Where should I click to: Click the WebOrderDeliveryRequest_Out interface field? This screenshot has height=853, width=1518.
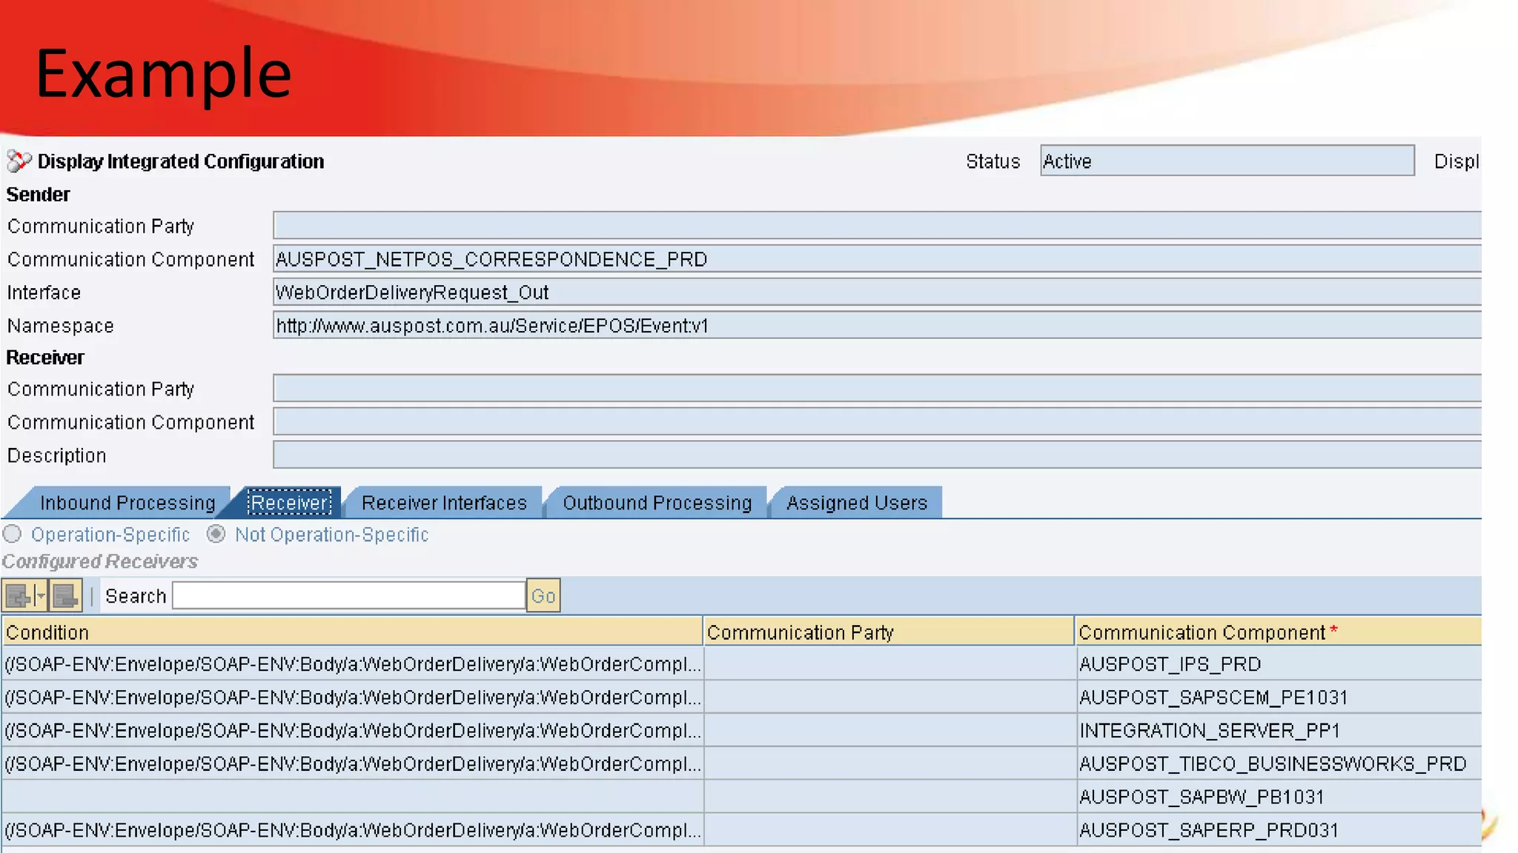click(877, 292)
